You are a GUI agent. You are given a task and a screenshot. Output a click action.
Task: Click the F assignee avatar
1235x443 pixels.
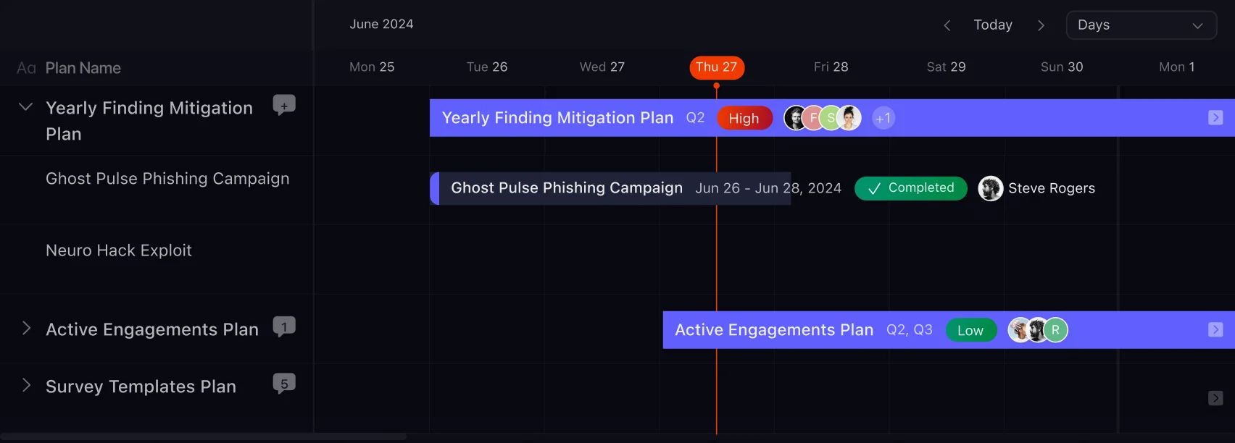pyautogui.click(x=814, y=118)
